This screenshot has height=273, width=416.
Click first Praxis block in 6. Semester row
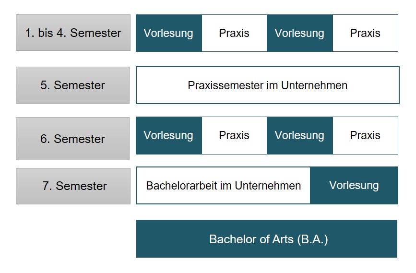point(234,135)
